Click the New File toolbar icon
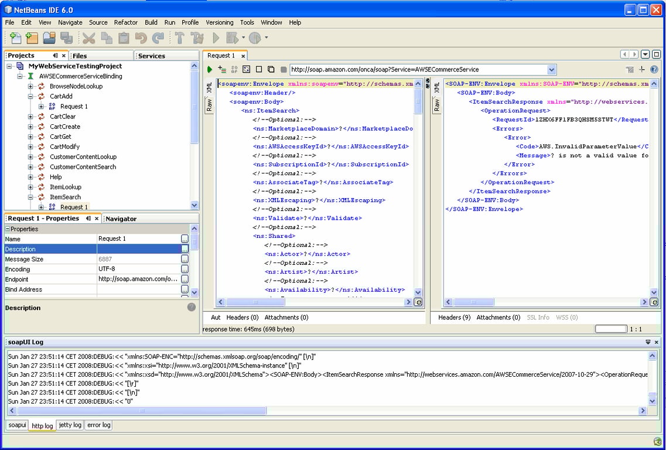666x450 pixels. [x=16, y=38]
